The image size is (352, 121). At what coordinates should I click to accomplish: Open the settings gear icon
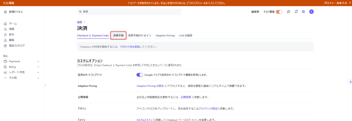coord(303,12)
